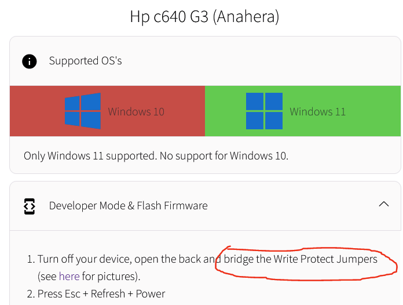403x305 pixels.
Task: Click the circled "Write Protect Jumpers" phrase
Action: point(325,259)
